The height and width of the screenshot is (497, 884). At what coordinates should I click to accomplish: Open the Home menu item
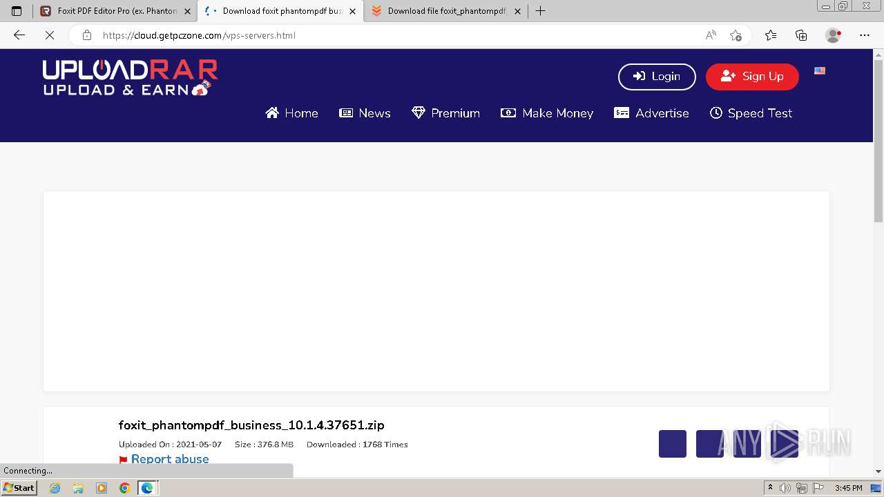pyautogui.click(x=291, y=113)
